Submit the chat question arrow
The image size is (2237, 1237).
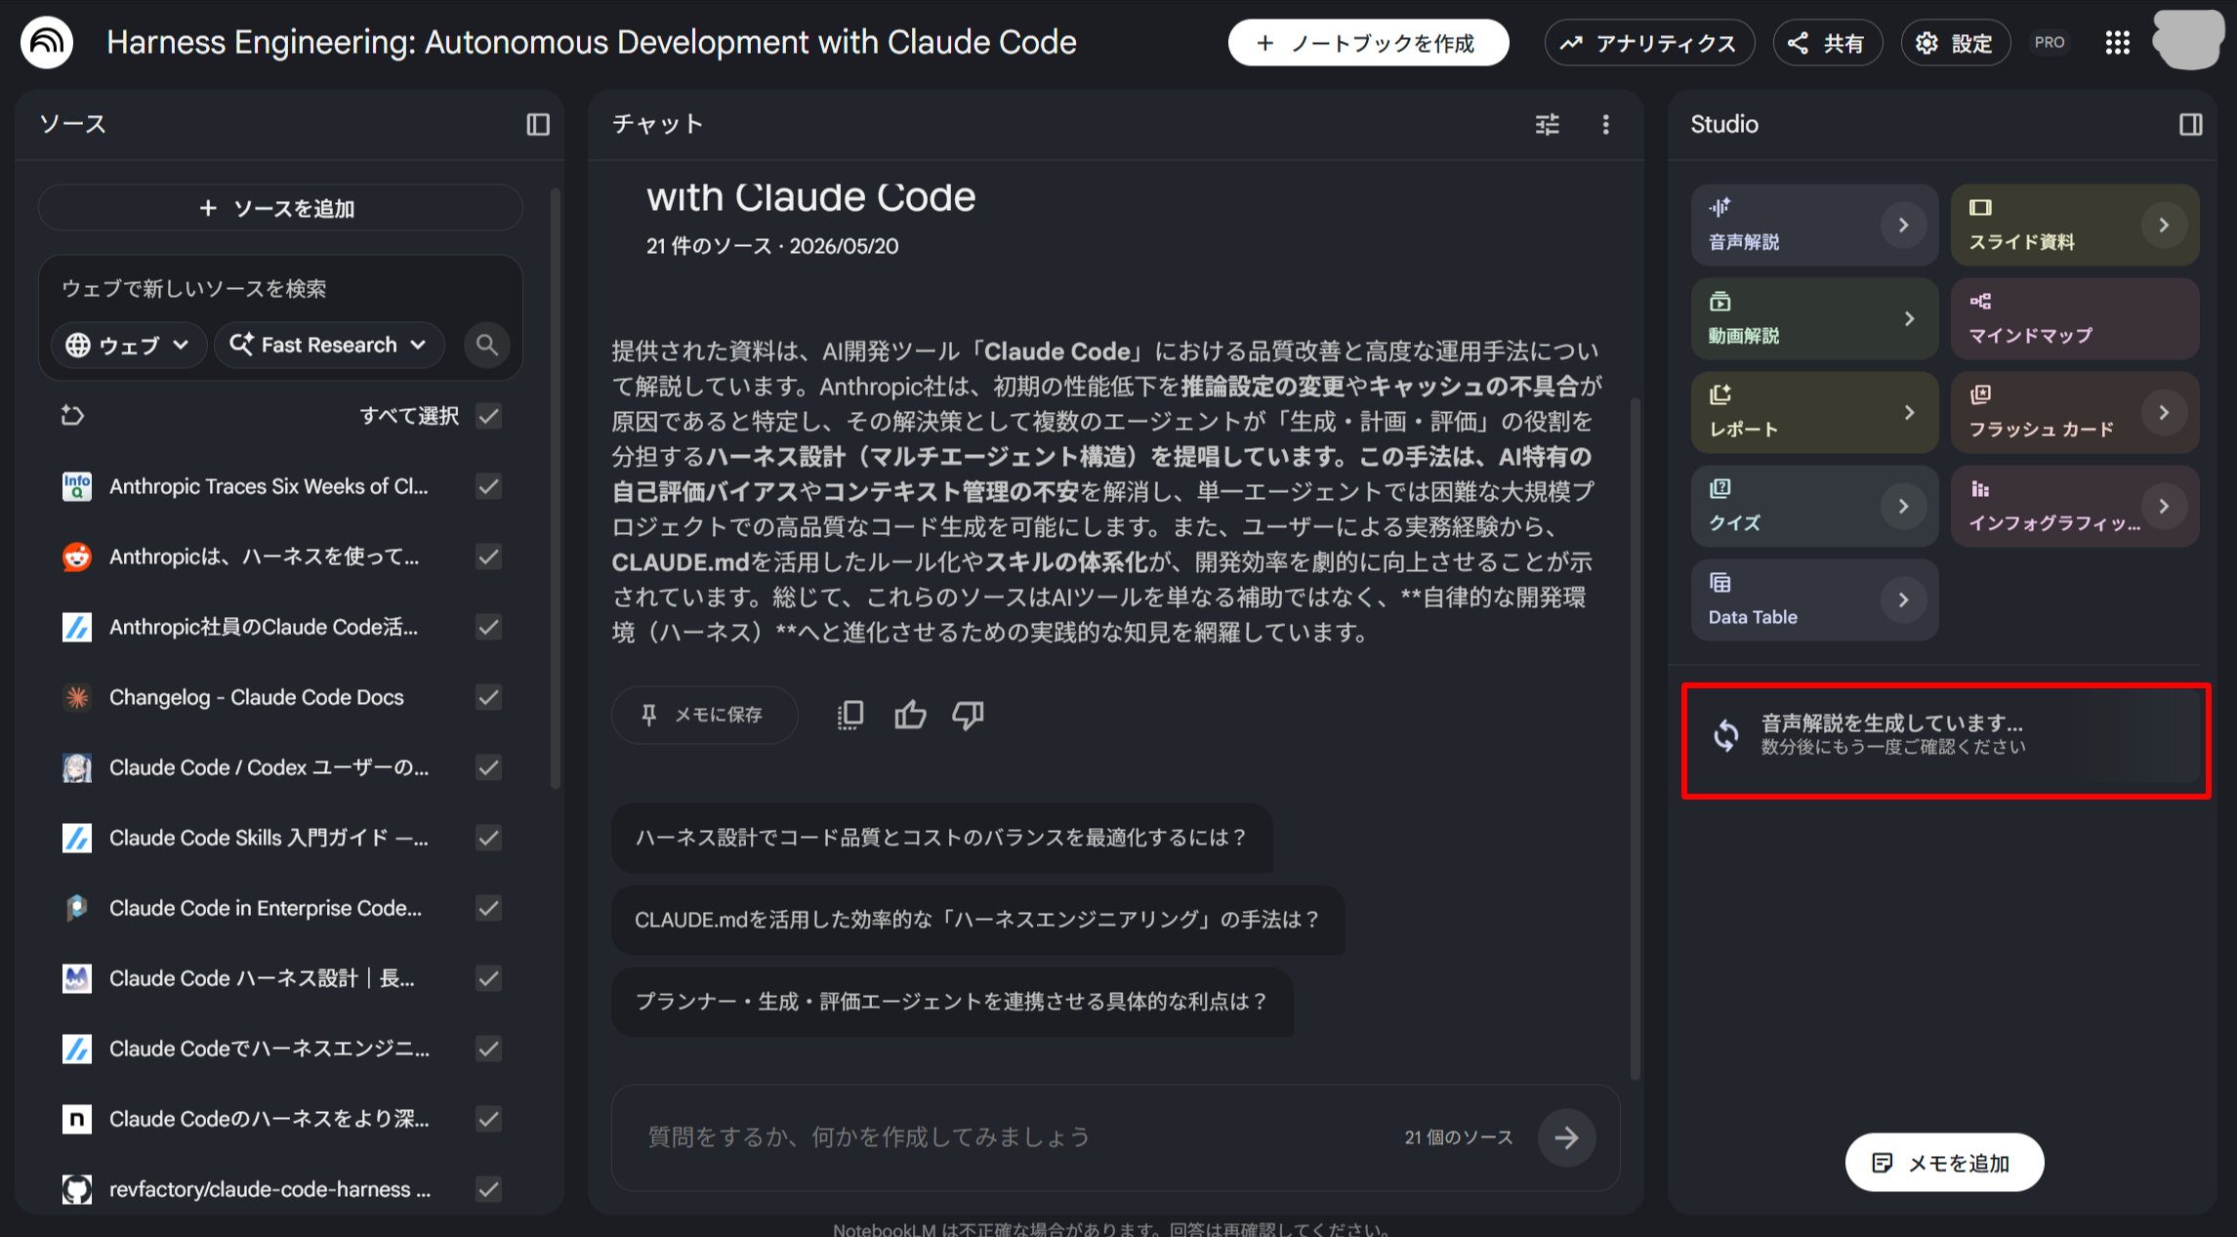tap(1566, 1137)
